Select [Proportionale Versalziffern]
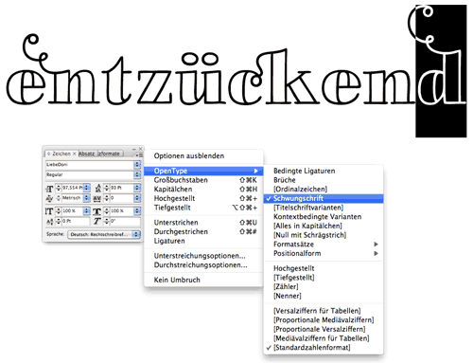The width and height of the screenshot is (473, 363). click(324, 329)
